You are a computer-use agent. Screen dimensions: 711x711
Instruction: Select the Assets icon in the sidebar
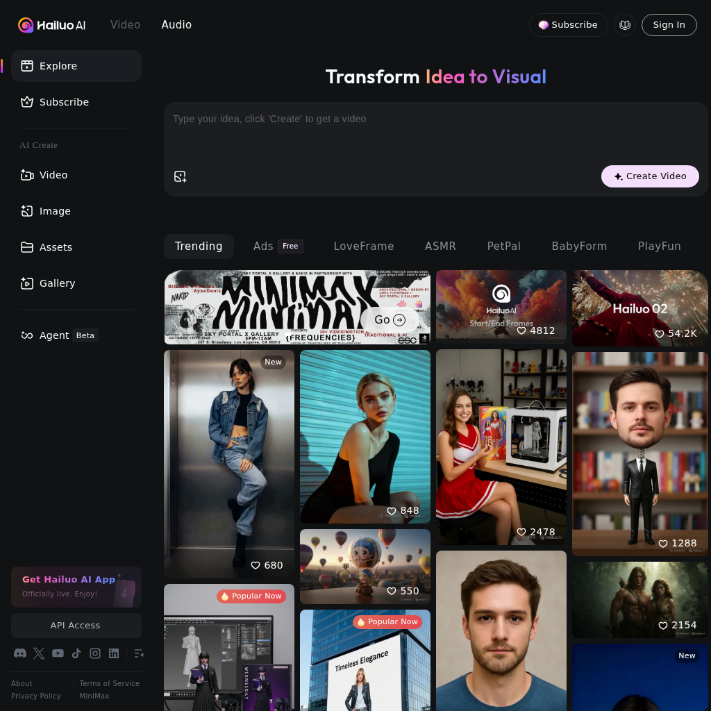27,247
